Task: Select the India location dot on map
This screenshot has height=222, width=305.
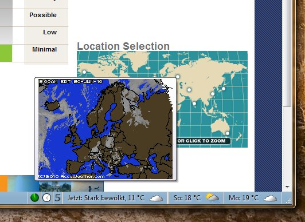Action: point(194,104)
